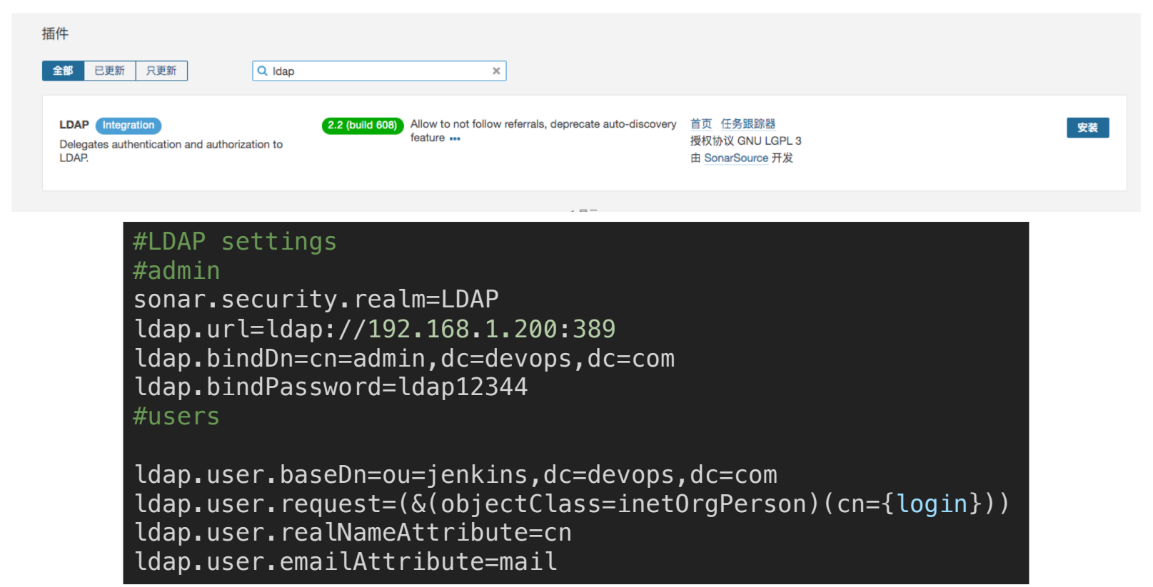Clear the ldap search with the X icon
This screenshot has width=1153, height=587.
tap(496, 71)
